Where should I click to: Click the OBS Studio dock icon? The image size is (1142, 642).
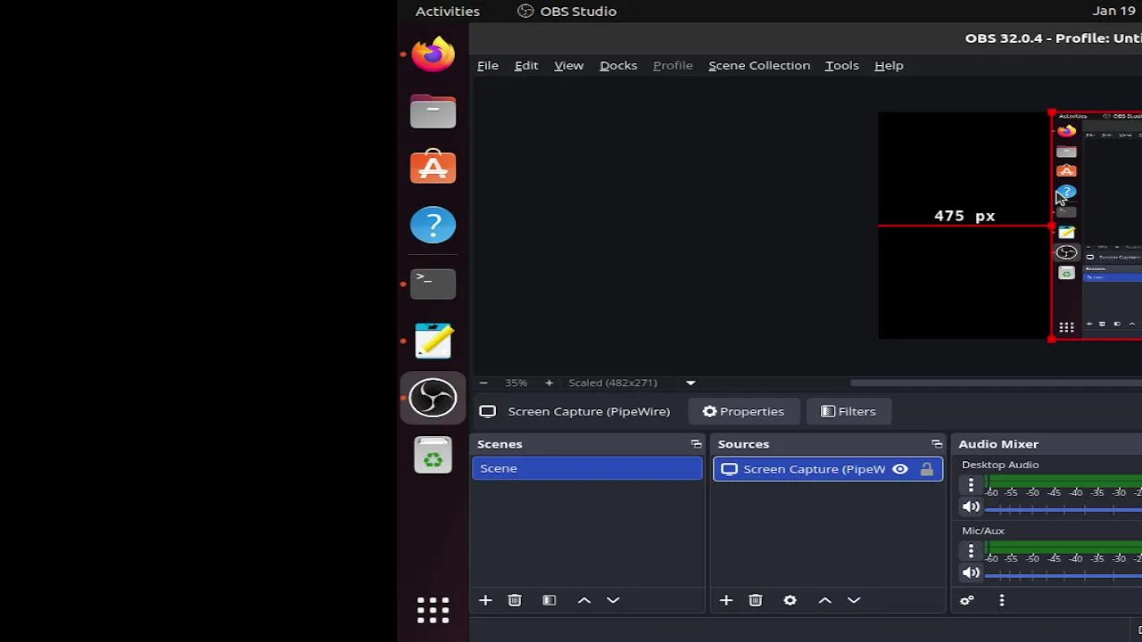point(433,398)
